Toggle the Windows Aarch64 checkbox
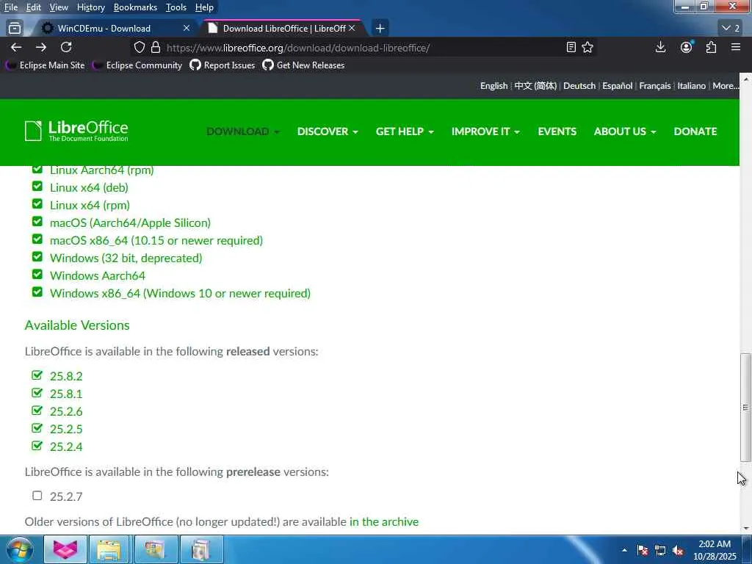The width and height of the screenshot is (752, 564). point(37,275)
